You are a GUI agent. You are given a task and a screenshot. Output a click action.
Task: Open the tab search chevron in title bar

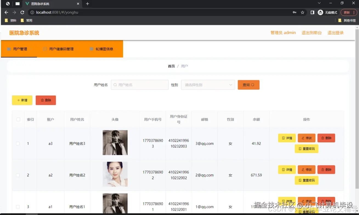[x=319, y=3]
